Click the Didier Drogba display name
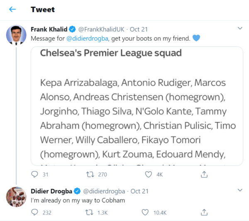The width and height of the screenshot is (249, 221). coord(51,191)
